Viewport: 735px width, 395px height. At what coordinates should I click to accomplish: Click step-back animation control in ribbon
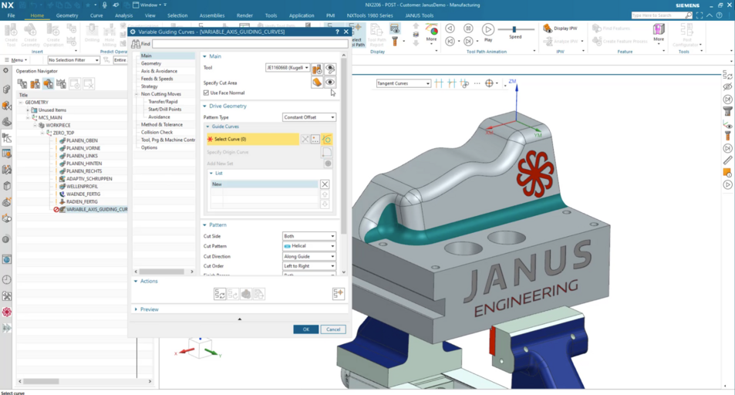[450, 42]
